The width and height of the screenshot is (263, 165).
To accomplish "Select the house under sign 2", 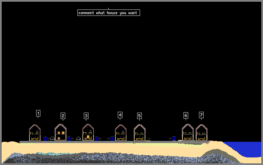I will tap(61, 132).
